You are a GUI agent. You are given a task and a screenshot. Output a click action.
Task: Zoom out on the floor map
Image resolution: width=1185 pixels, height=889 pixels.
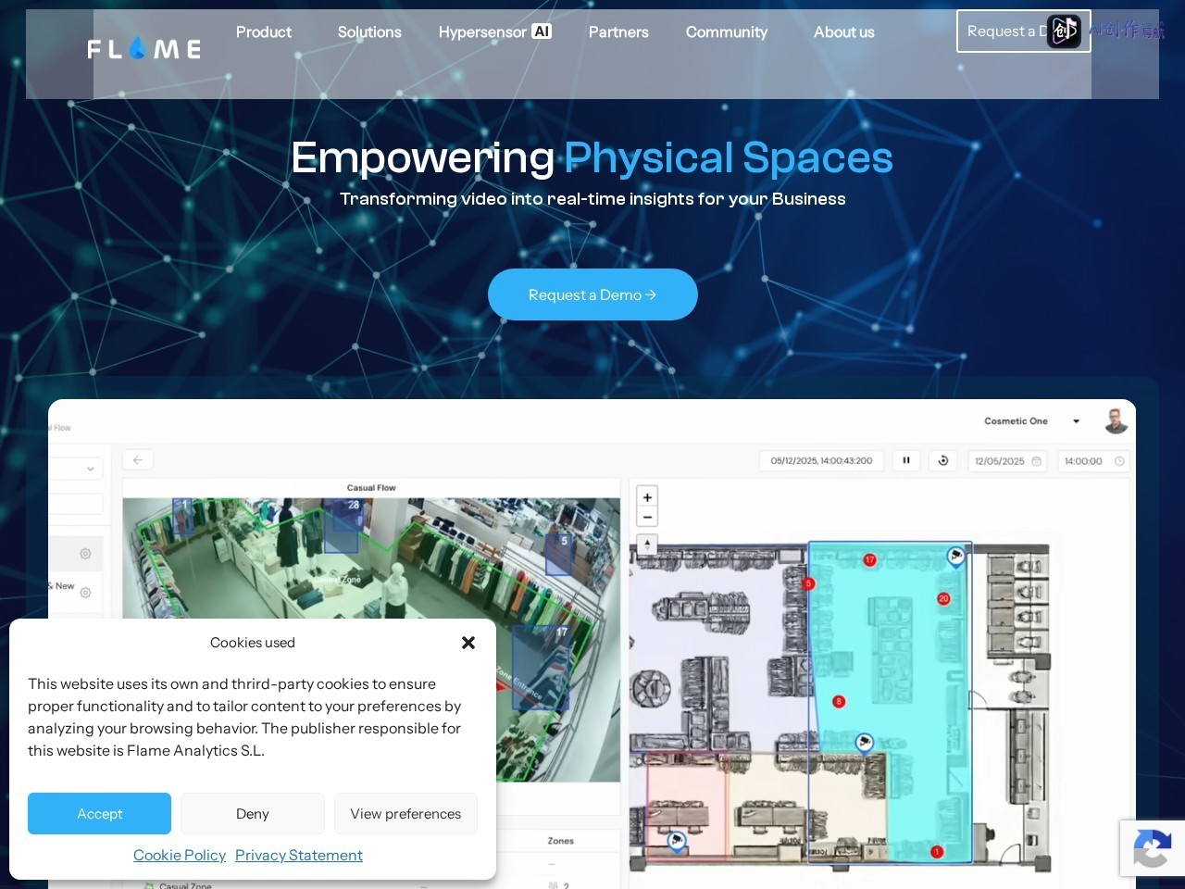pos(647,518)
